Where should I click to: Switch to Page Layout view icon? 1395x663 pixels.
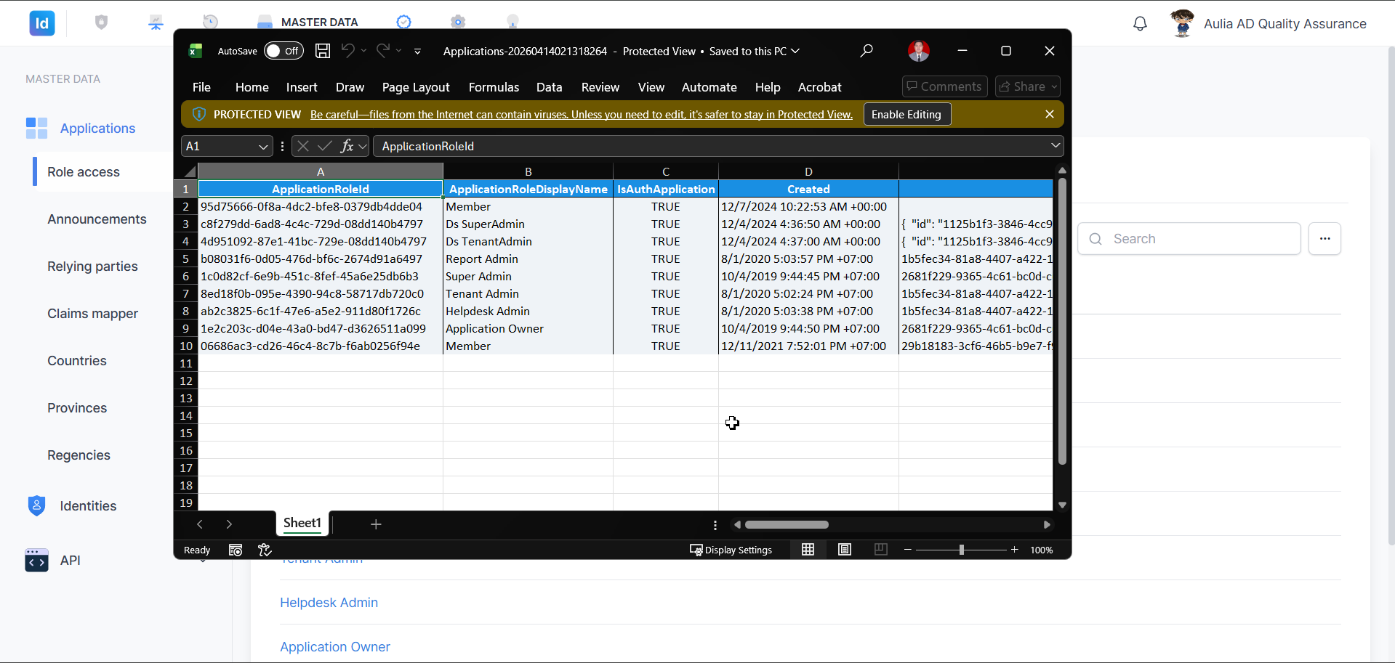click(845, 550)
